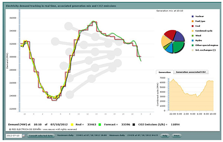The height and width of the screenshot is (142, 223).
Task: Click the time 10:10 in the demand readout
Action: click(x=38, y=125)
